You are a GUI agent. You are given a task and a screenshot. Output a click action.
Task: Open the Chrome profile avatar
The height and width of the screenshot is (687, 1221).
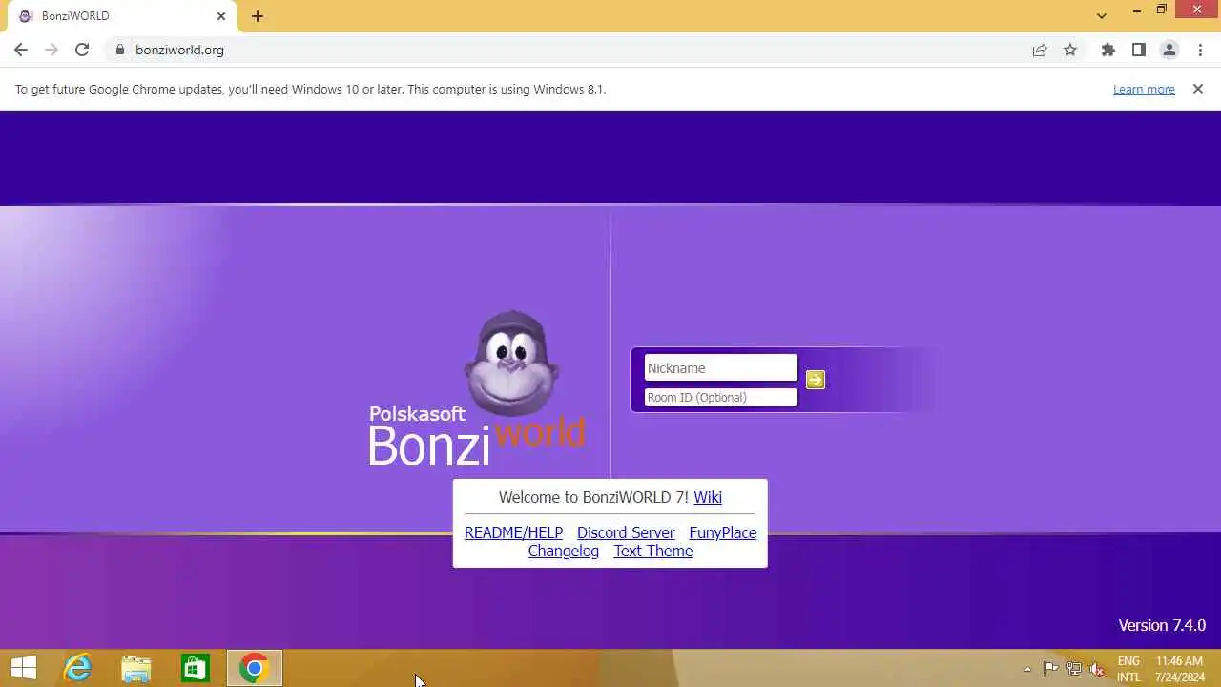pyautogui.click(x=1169, y=50)
